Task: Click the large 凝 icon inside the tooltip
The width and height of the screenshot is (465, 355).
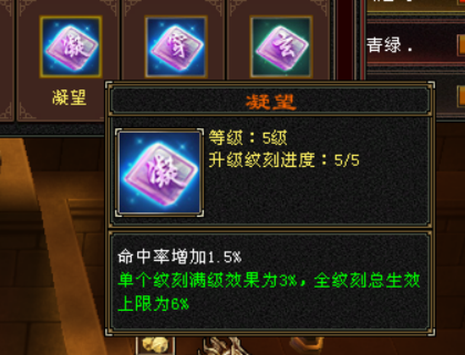Action: (x=159, y=172)
